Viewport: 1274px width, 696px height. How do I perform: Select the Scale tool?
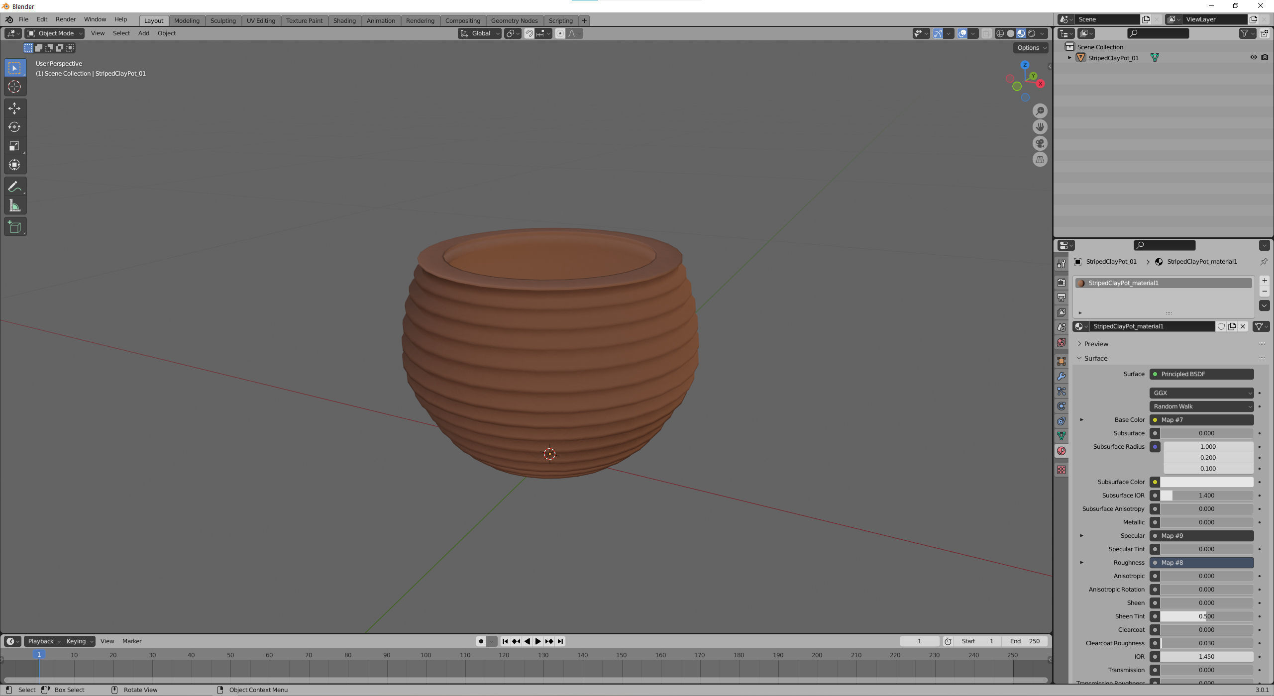point(14,146)
